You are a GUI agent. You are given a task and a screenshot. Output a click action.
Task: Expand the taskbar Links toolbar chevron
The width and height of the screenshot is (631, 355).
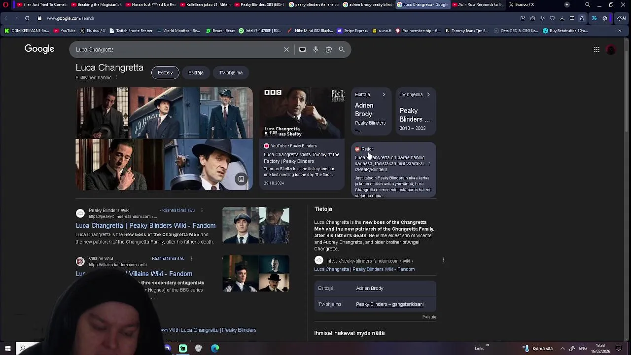tap(488, 346)
